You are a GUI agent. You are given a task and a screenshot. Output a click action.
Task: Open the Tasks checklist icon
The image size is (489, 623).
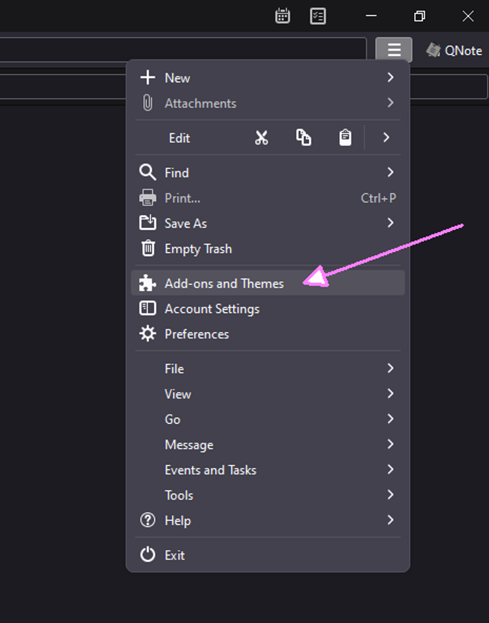318,16
